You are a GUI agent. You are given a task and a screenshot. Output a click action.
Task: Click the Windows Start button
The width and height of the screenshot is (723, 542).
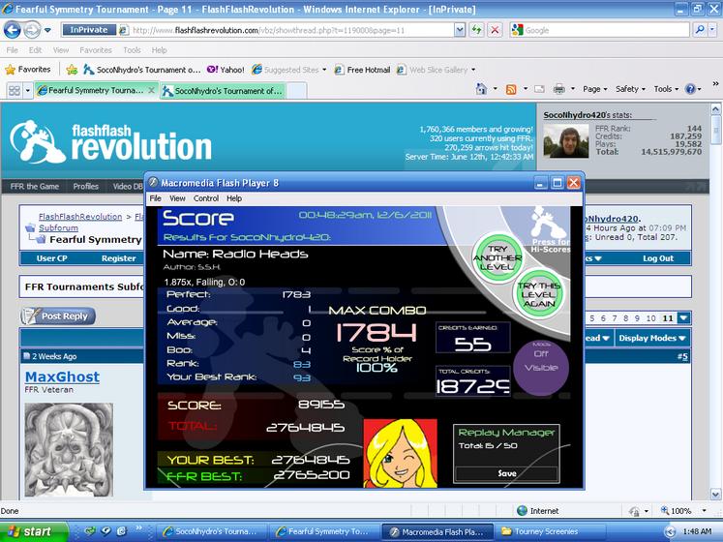(33, 532)
